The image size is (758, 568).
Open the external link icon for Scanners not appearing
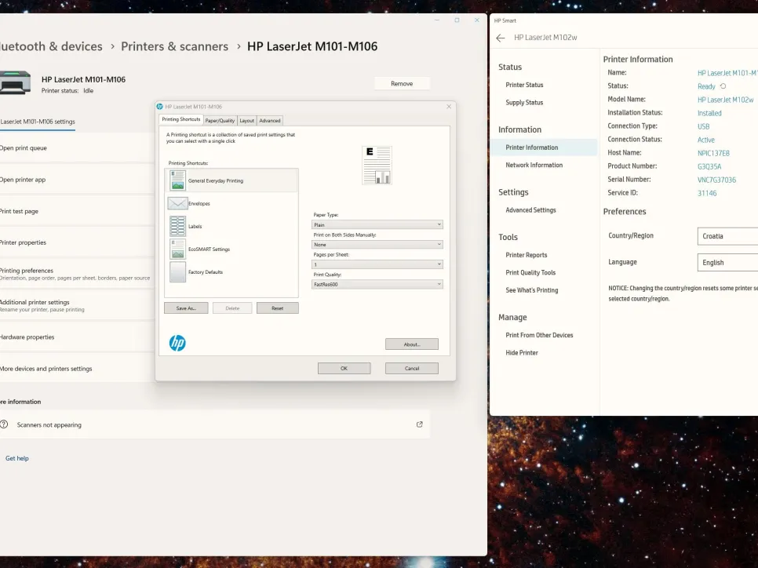pyautogui.click(x=420, y=424)
